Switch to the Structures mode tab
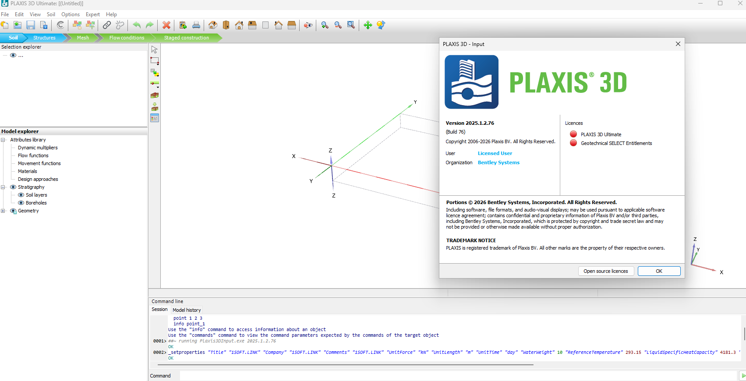Viewport: 746px width, 381px height. coord(44,38)
